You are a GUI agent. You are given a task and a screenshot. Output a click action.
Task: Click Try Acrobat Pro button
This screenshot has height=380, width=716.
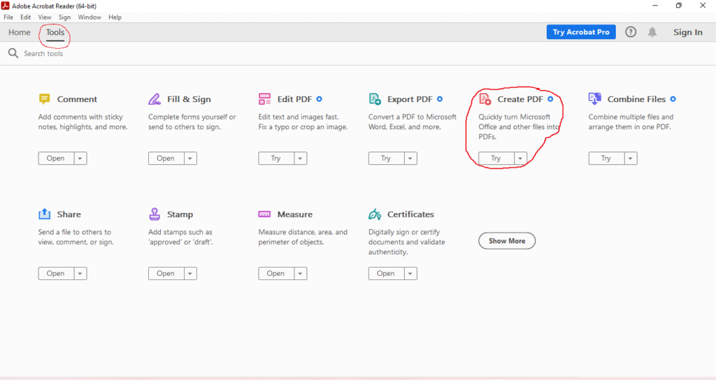click(x=581, y=32)
